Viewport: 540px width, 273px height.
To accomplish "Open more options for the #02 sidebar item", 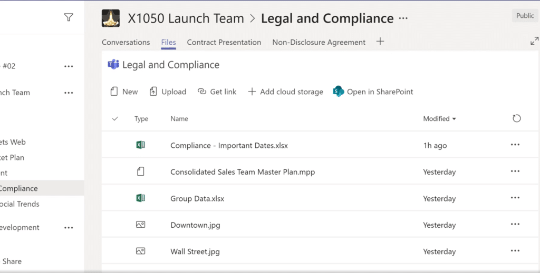I will 69,66.
